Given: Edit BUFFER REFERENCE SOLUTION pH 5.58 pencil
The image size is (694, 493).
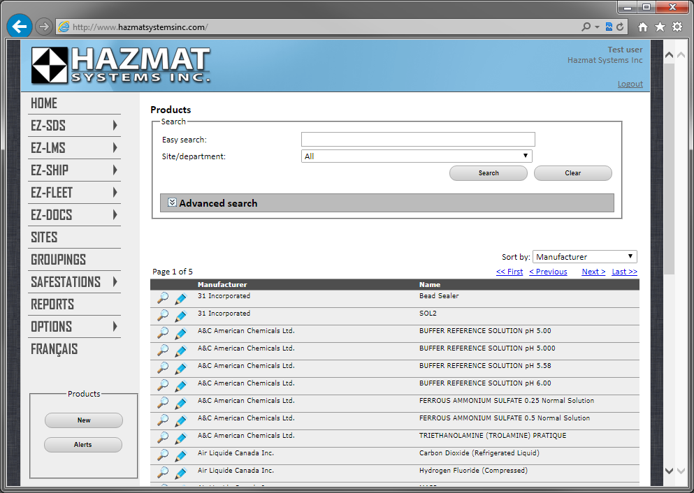Looking at the screenshot, I should (180, 369).
